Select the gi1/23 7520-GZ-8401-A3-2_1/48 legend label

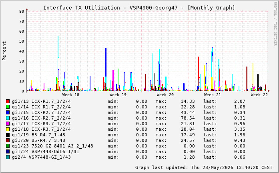pyautogui.click(x=52, y=146)
